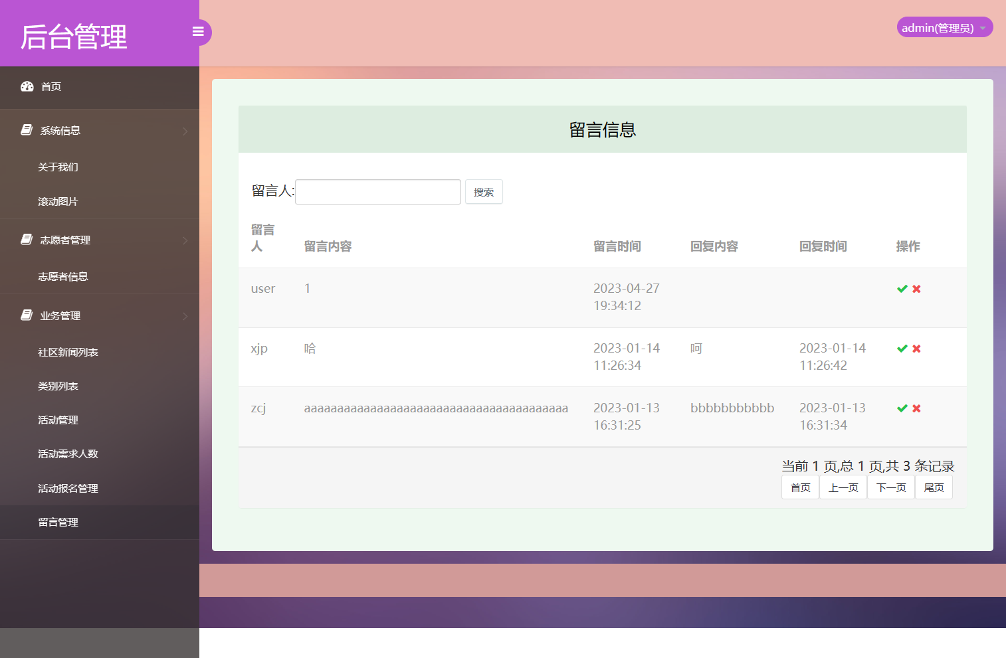Viewport: 1006px width, 658px height.
Task: Open 留言管理 in the sidebar
Action: (x=58, y=522)
